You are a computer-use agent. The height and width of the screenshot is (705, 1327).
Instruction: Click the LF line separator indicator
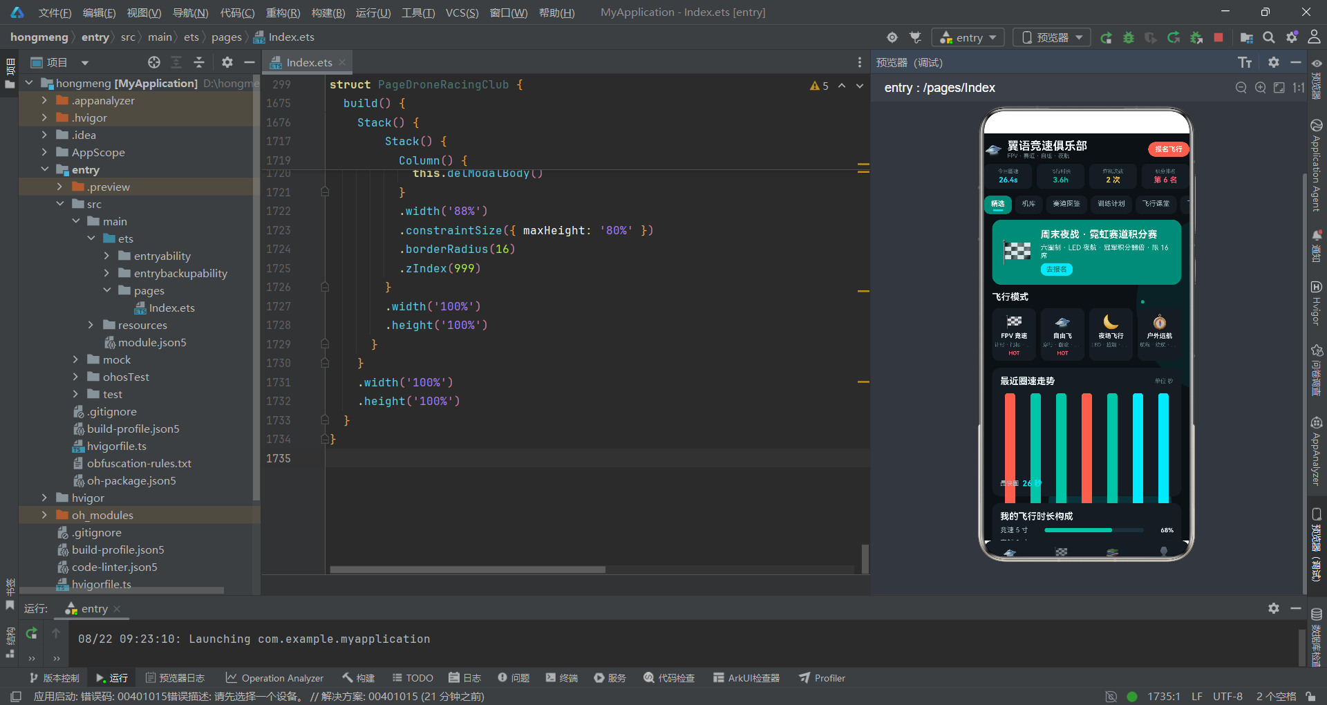1197,697
